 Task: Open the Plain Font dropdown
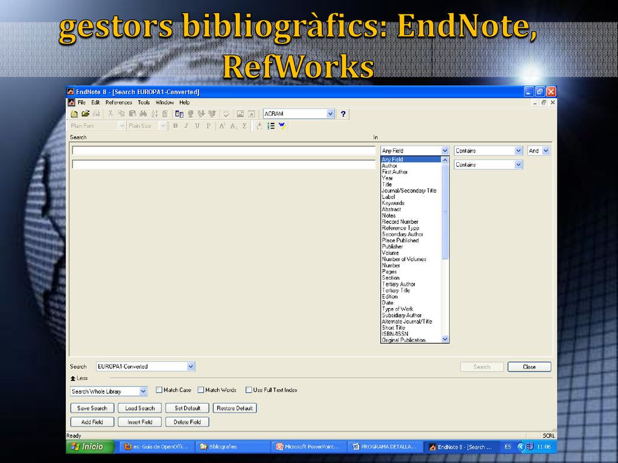pyautogui.click(x=122, y=126)
